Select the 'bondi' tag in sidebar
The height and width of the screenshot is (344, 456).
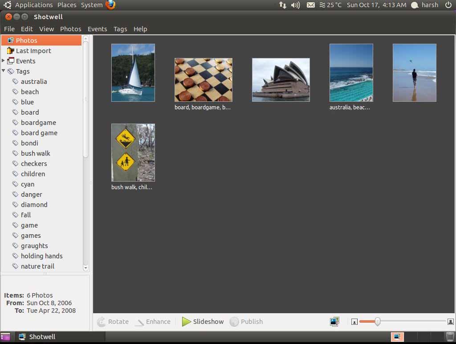[x=29, y=143]
